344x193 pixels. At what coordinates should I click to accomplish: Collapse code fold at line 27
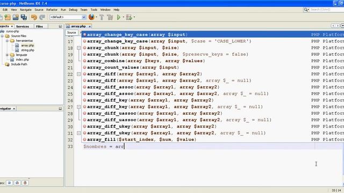[78, 107]
